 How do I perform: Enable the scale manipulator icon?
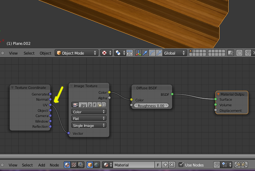point(159,53)
